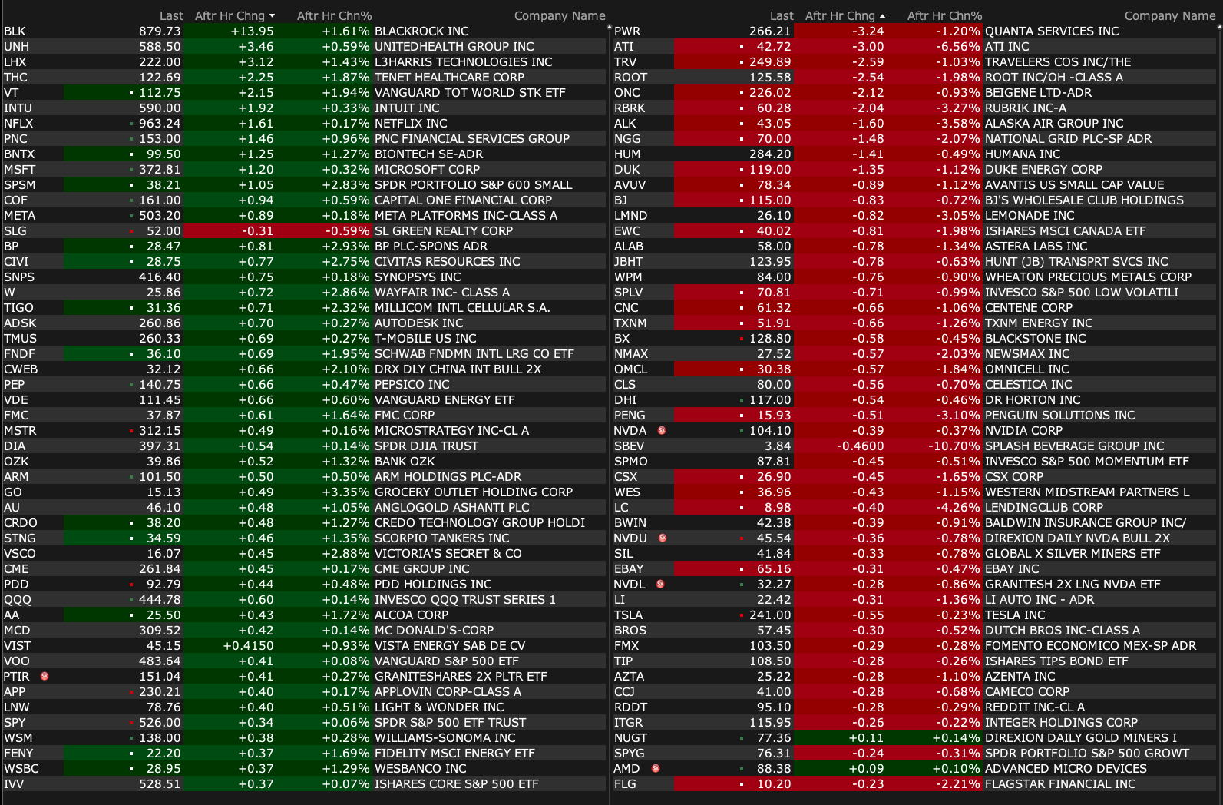Click the red badge icon next to NVDU
Screen dimensions: 1223x805
point(662,538)
